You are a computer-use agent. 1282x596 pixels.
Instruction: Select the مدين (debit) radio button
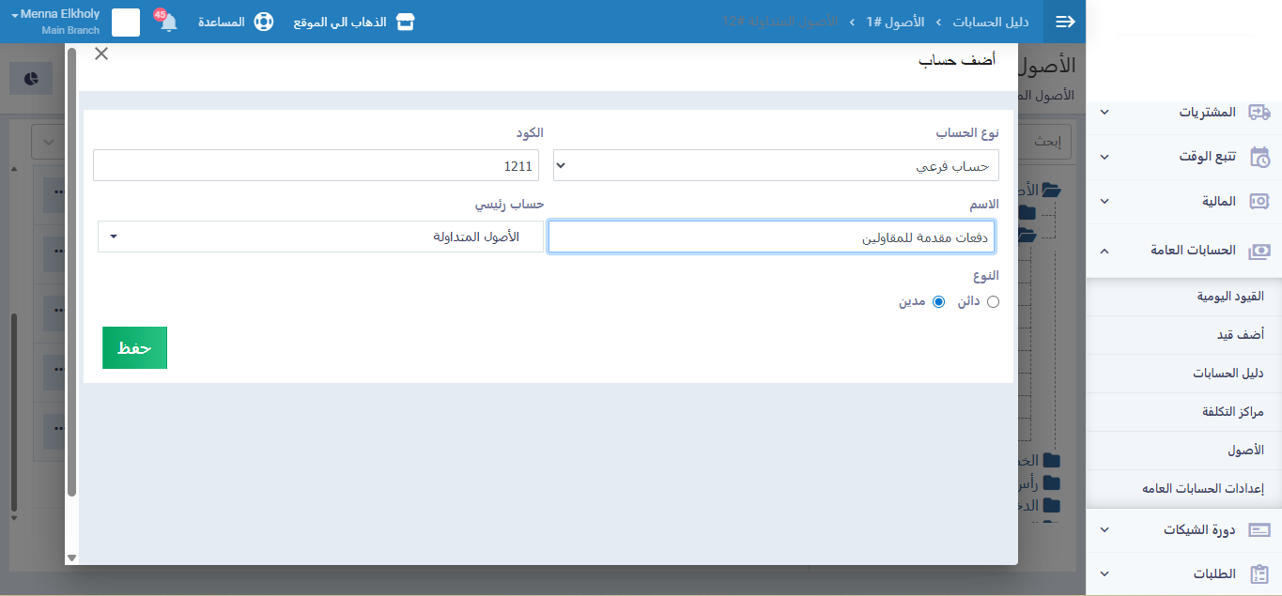(x=937, y=302)
